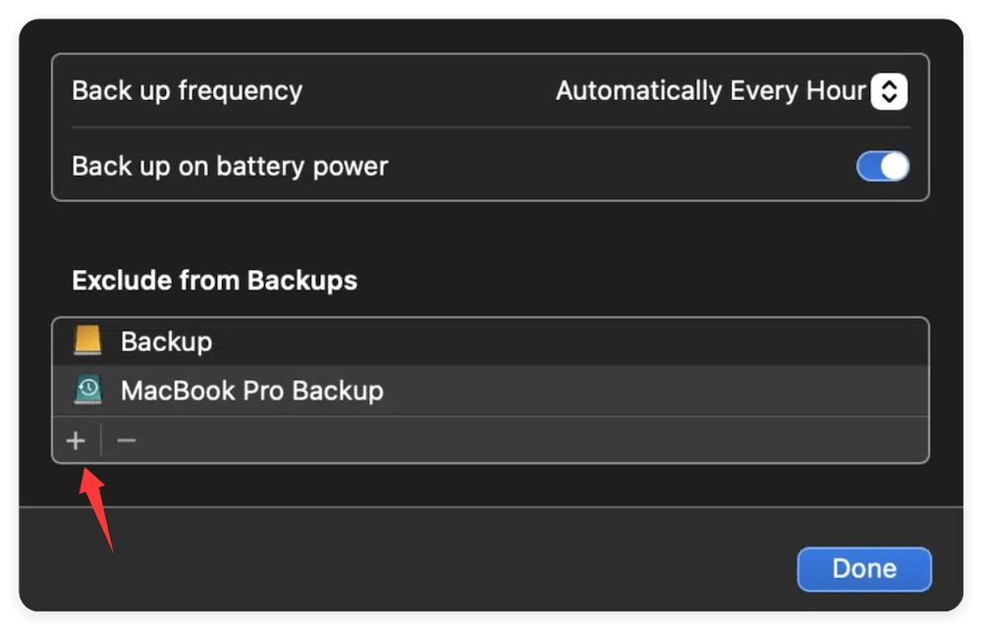Click the Time Machine drive icon beside MacBook Pro Backup

[88, 390]
